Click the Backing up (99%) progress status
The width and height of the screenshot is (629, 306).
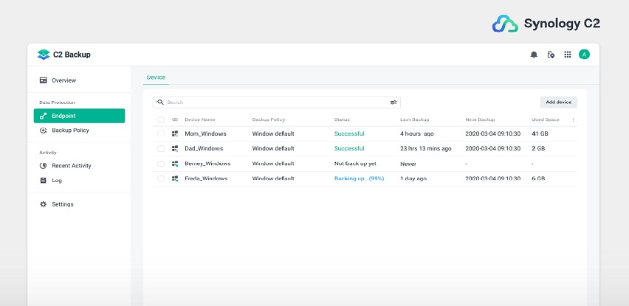tap(359, 178)
